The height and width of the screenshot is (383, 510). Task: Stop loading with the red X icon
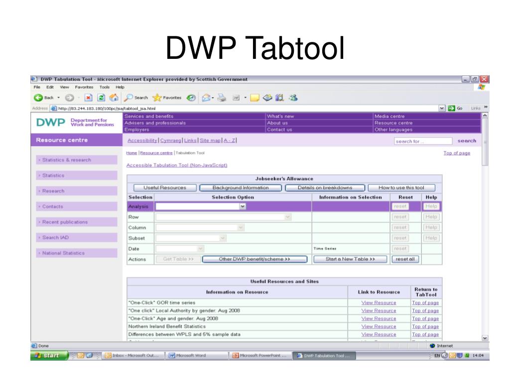[89, 98]
